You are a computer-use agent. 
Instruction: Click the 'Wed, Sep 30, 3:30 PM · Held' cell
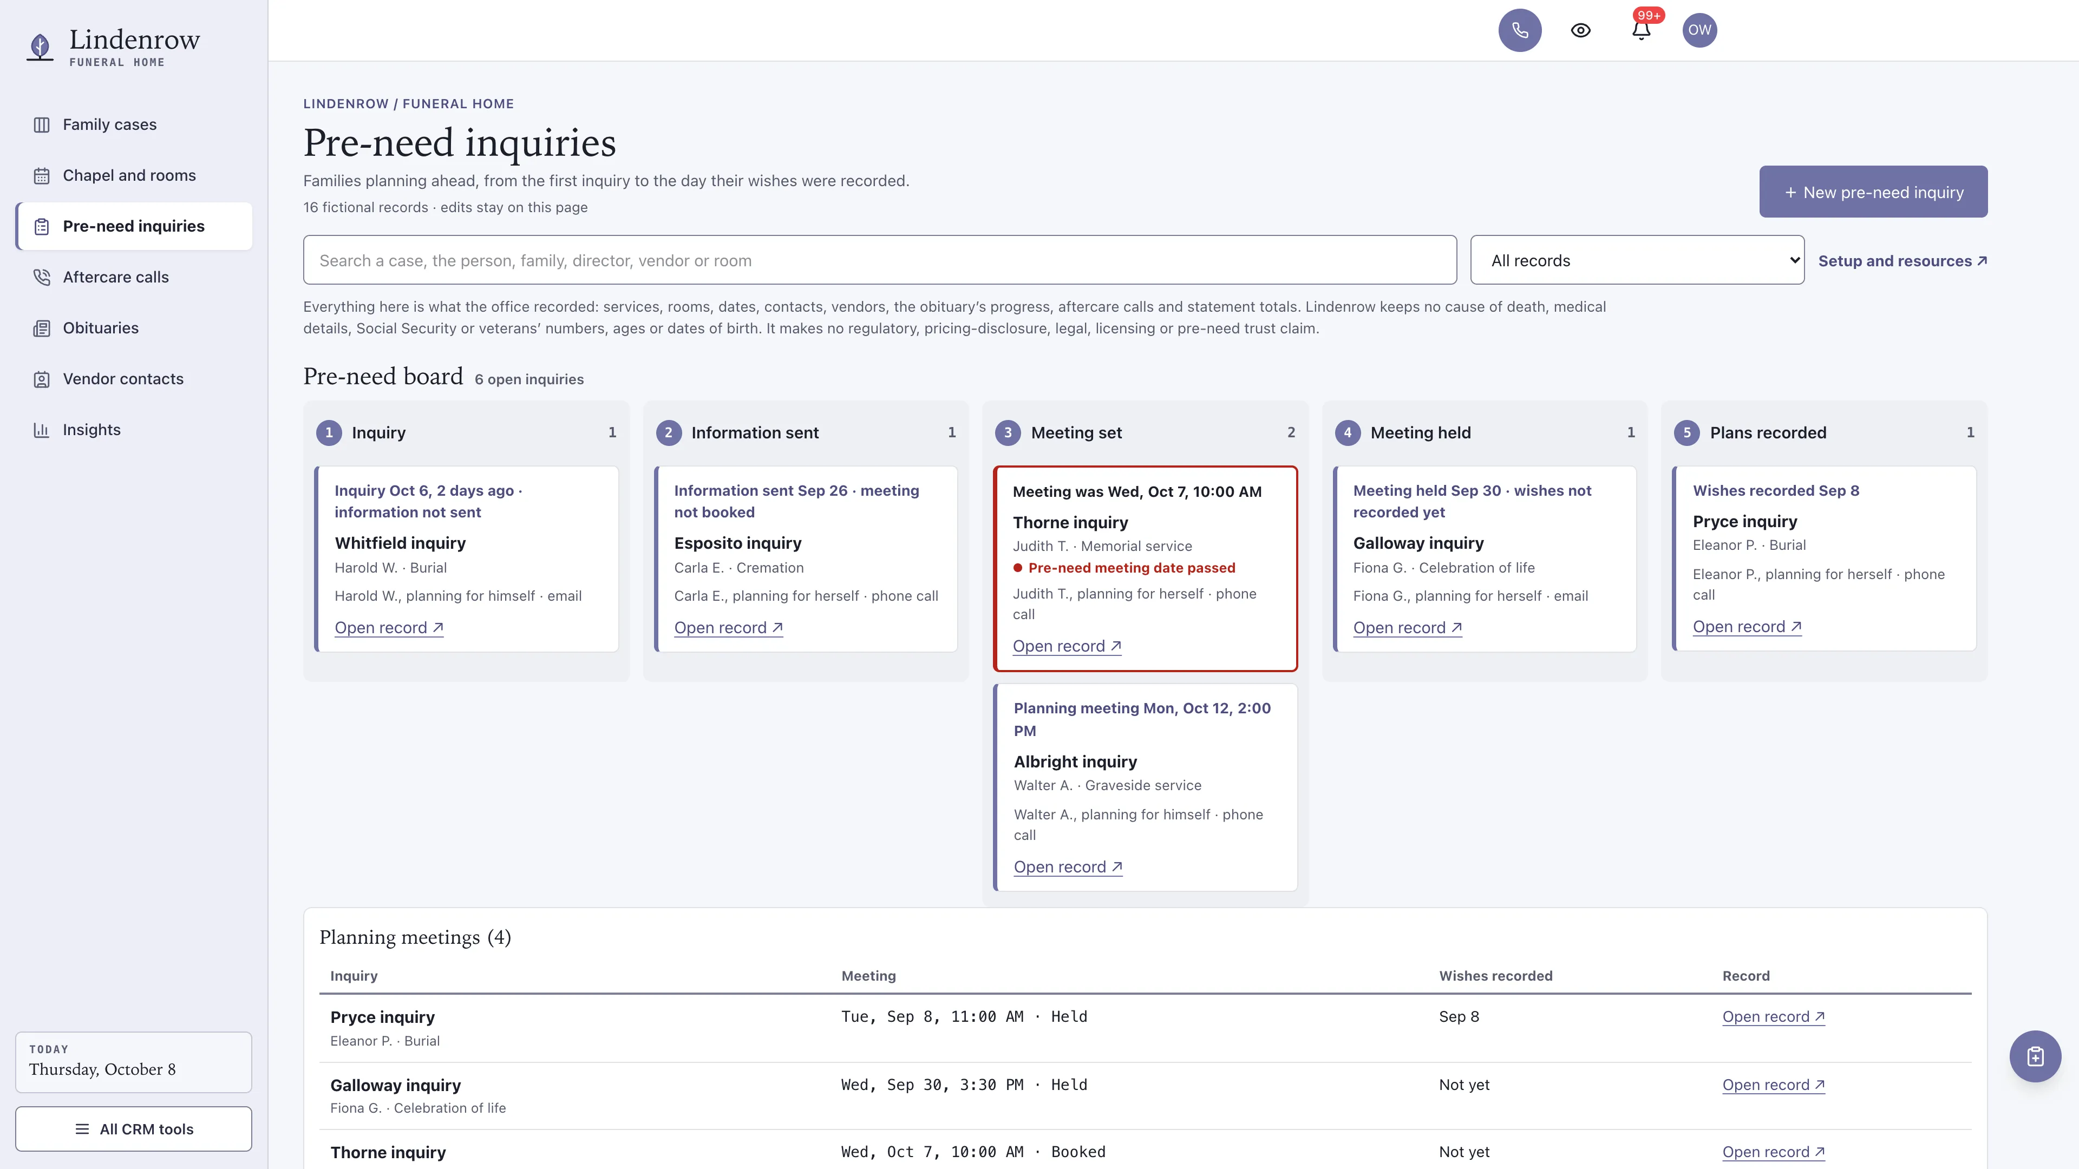[964, 1085]
